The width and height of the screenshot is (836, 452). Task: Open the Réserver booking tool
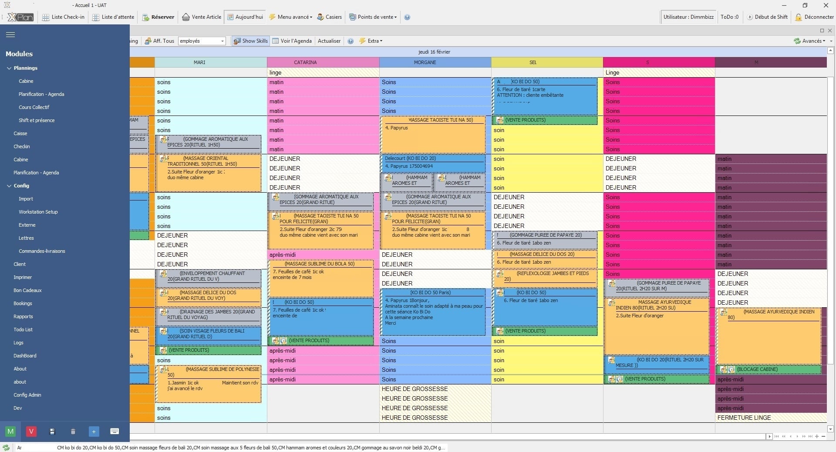point(158,17)
